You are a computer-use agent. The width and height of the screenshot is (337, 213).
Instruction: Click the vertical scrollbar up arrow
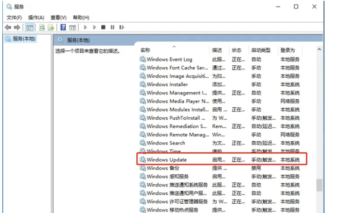[x=319, y=50]
